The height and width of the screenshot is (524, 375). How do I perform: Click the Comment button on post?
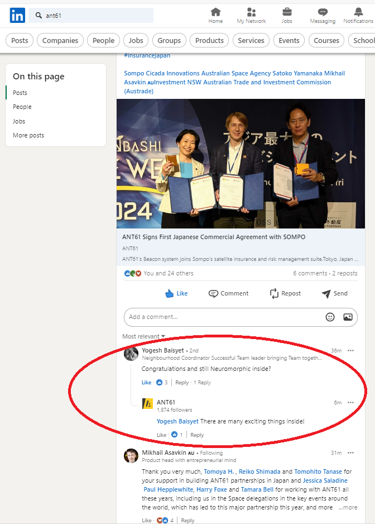click(228, 293)
